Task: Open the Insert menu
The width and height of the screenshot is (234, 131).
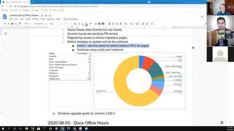Action: coord(28,19)
